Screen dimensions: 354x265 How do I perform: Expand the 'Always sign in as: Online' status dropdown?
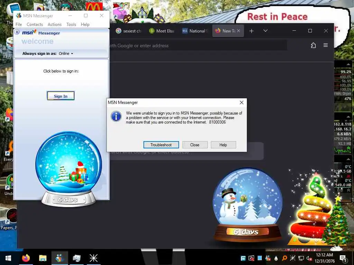[x=66, y=53]
